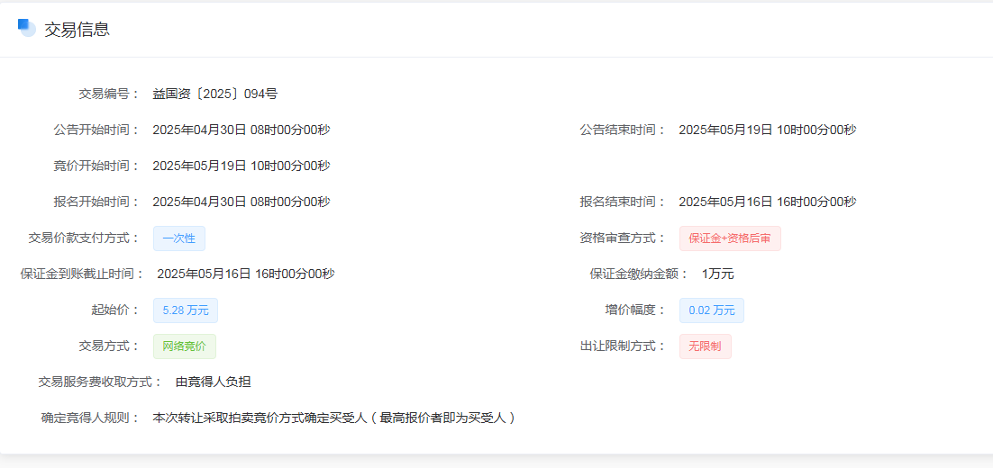Click the 增价幅度 label
This screenshot has height=468, width=993.
point(636,310)
